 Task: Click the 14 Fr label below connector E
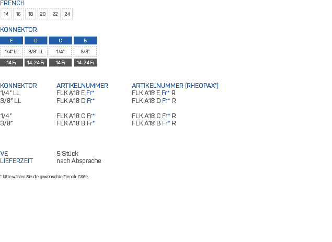click(x=12, y=63)
